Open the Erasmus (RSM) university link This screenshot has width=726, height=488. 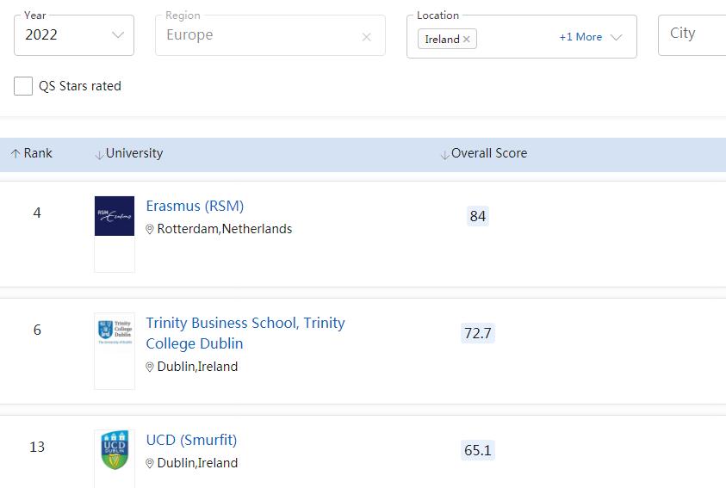pos(195,206)
